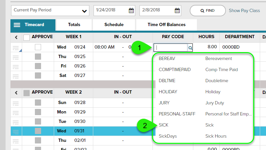
Task: Click the Timecard hamburger menu icon
Action: click(17, 25)
